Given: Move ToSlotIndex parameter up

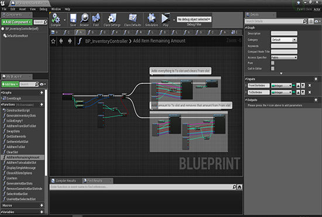Looking at the screenshot, I should (298, 92).
